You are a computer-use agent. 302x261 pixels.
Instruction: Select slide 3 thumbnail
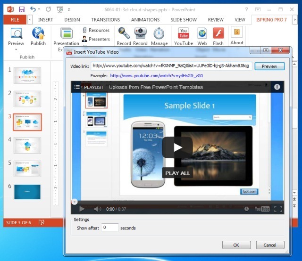(27, 122)
